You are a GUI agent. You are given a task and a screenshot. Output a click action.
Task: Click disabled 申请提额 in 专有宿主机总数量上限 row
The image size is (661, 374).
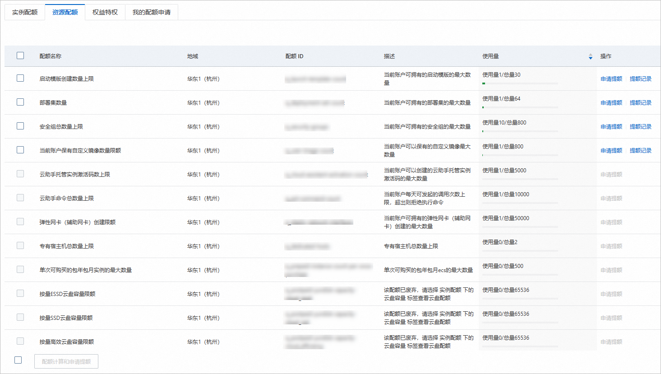611,246
